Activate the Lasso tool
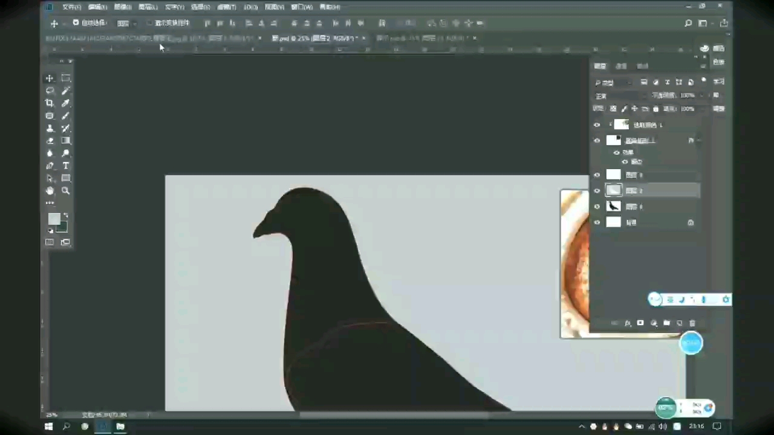The width and height of the screenshot is (774, 435). 50,91
